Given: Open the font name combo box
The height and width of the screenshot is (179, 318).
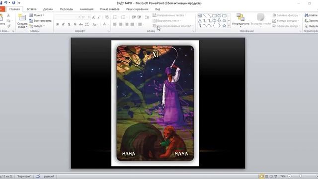Looking at the screenshot, I should tap(68, 17).
